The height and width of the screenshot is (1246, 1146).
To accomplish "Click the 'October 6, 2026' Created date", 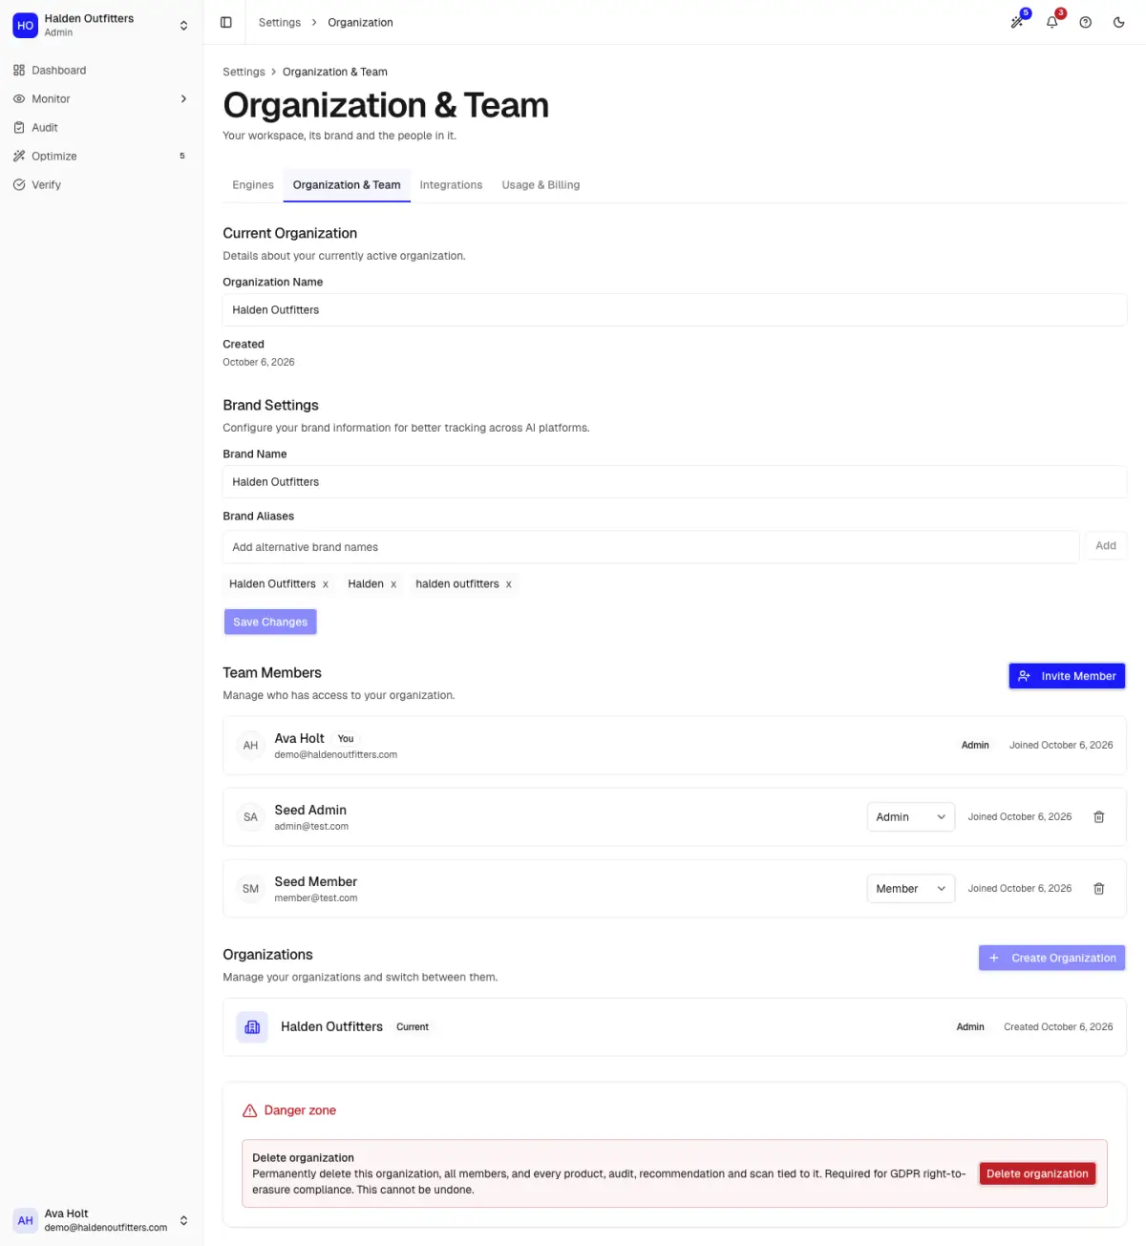I will [259, 363].
